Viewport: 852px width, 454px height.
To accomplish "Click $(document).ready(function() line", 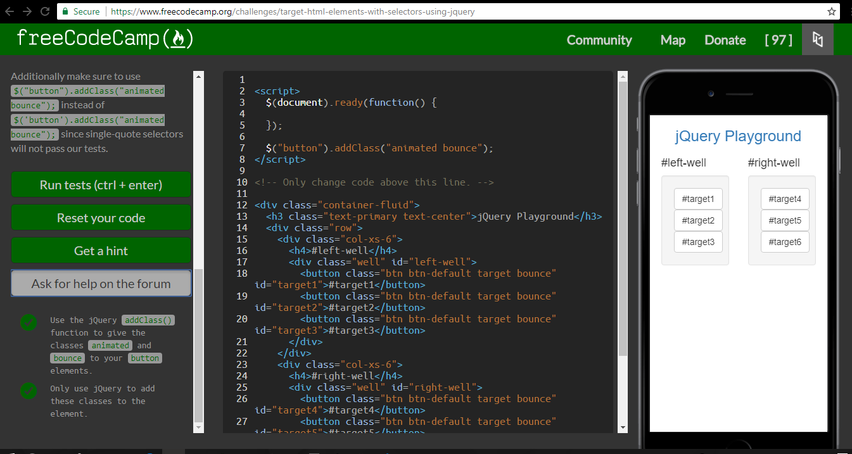I will [352, 103].
